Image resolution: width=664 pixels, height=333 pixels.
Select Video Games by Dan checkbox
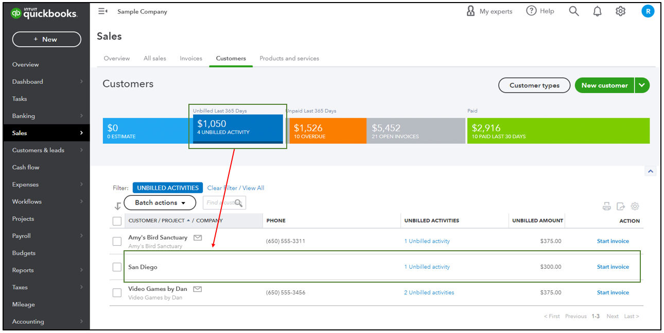tap(117, 292)
